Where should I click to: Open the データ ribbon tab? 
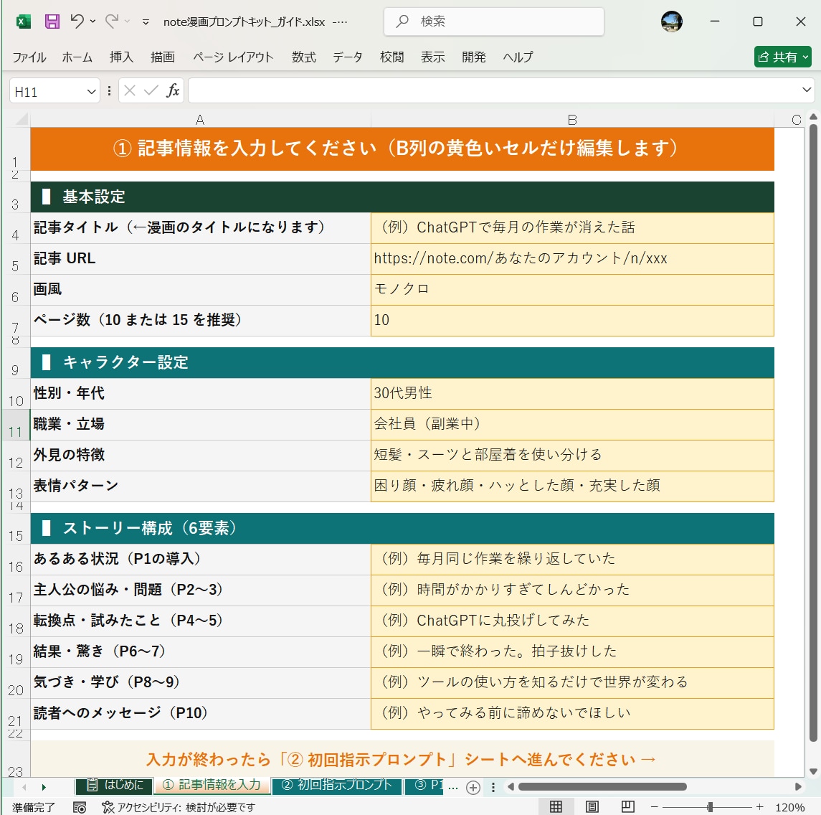(x=348, y=57)
